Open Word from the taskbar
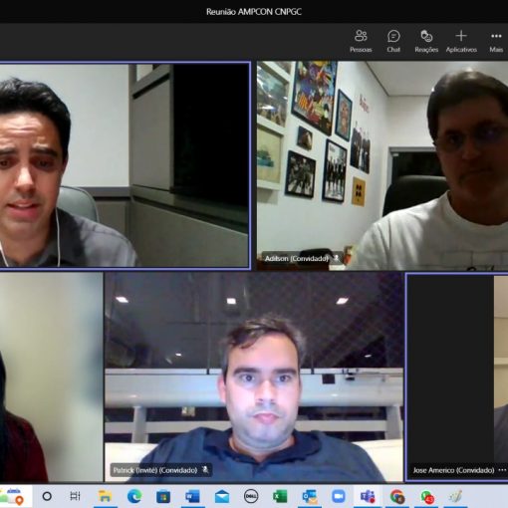The image size is (508, 508). pos(192,496)
